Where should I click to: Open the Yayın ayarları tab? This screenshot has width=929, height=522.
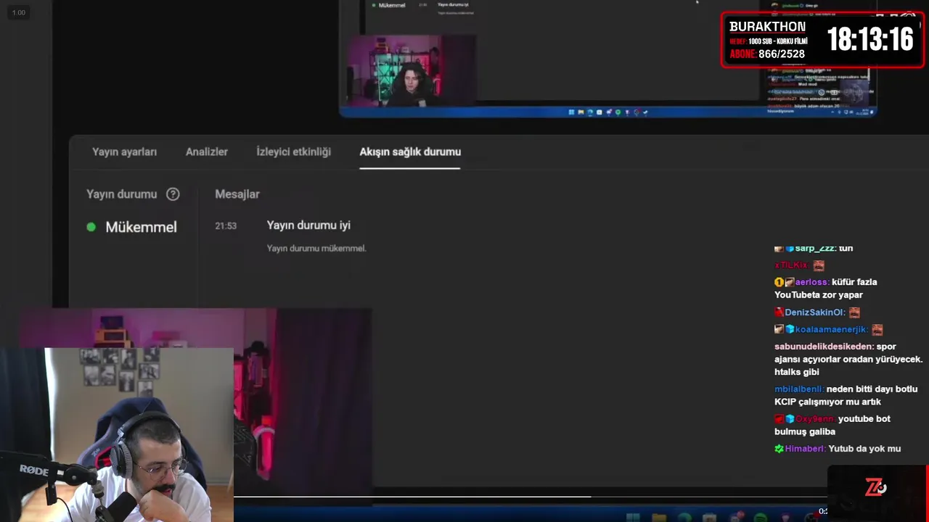[124, 152]
